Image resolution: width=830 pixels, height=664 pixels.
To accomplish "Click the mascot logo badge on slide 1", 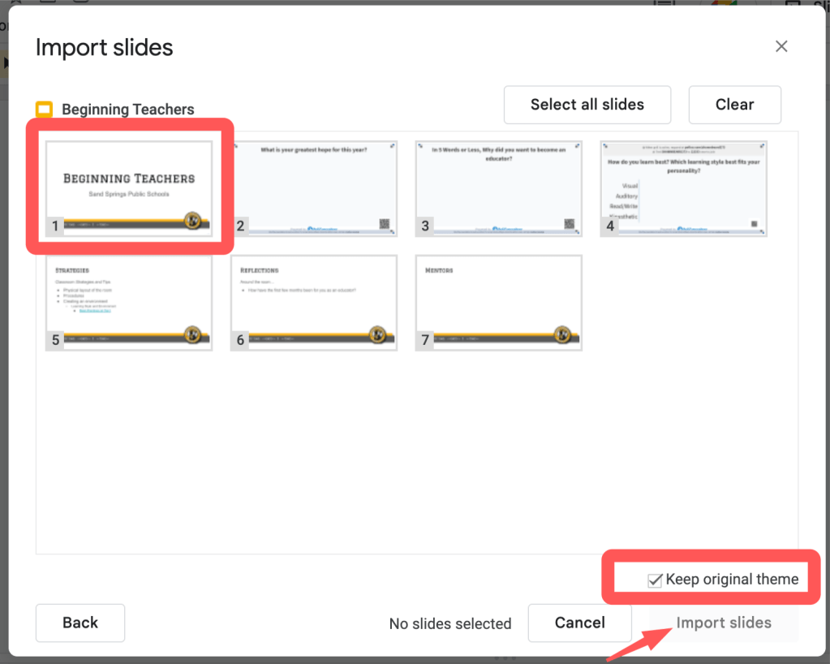I will [x=193, y=220].
